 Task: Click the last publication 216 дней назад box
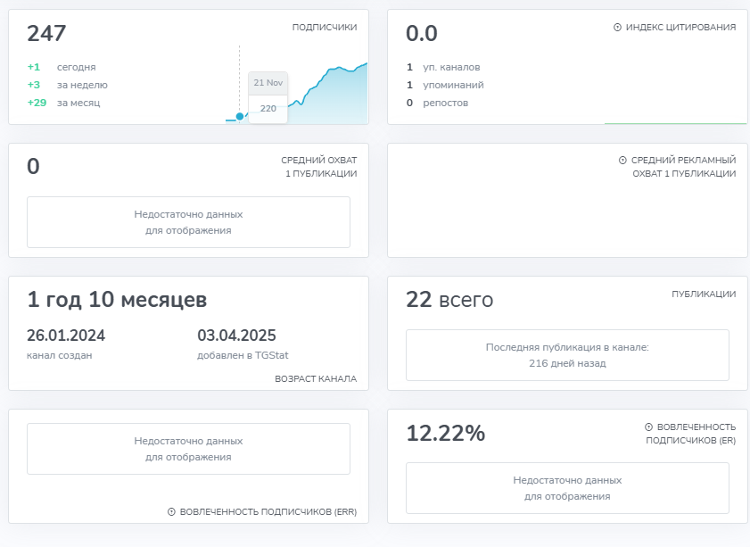click(x=567, y=355)
